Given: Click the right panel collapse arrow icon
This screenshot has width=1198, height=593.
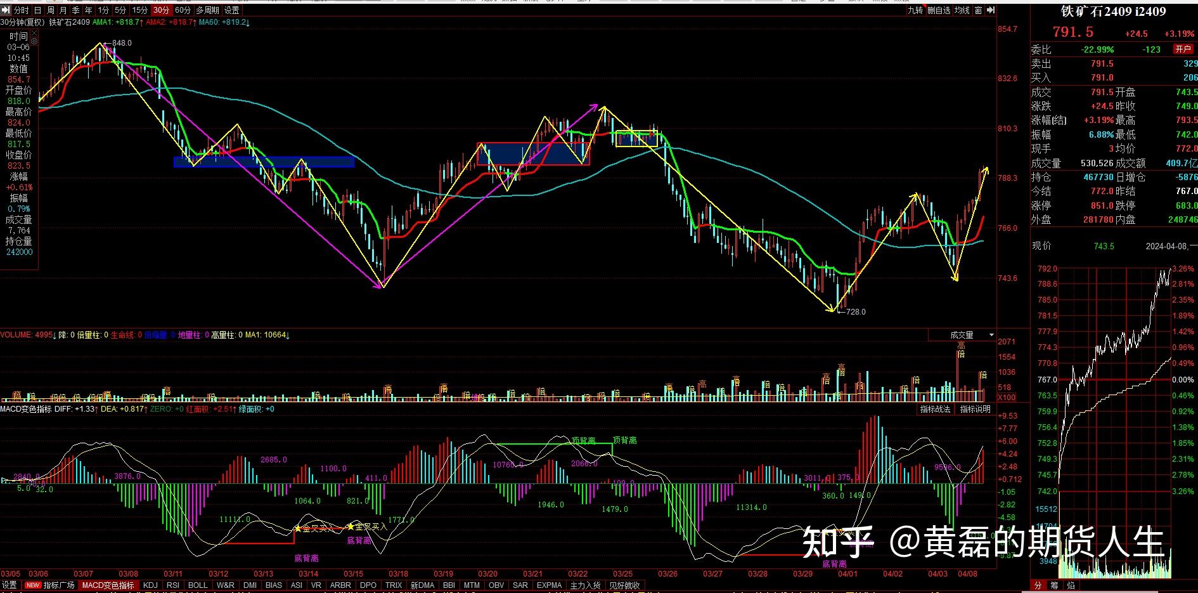Looking at the screenshot, I should 991,10.
